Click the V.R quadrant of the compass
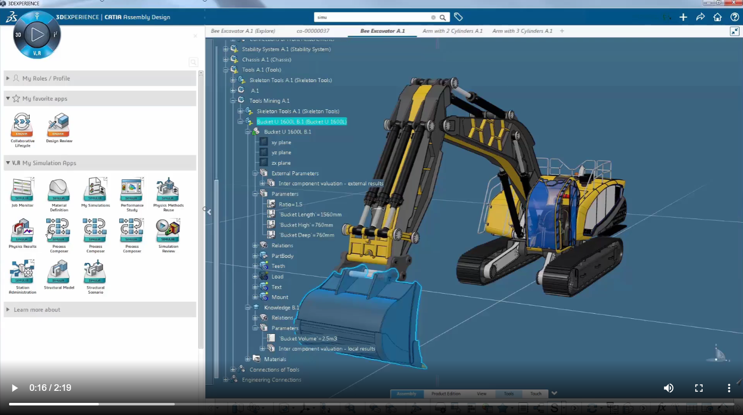743x415 pixels. click(37, 53)
